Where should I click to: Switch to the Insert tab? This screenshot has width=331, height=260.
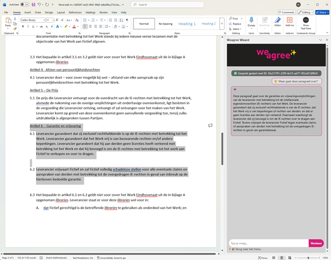27,12
